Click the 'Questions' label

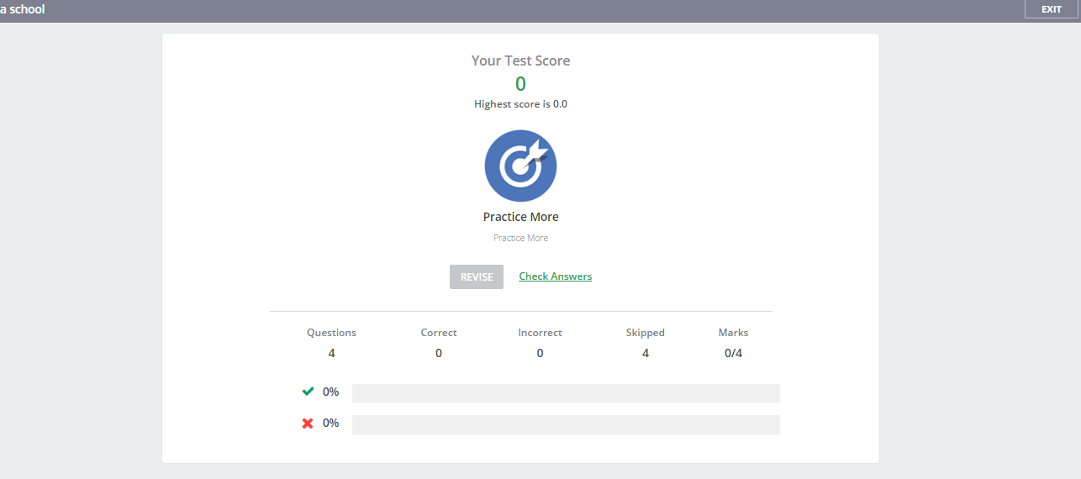pyautogui.click(x=331, y=333)
